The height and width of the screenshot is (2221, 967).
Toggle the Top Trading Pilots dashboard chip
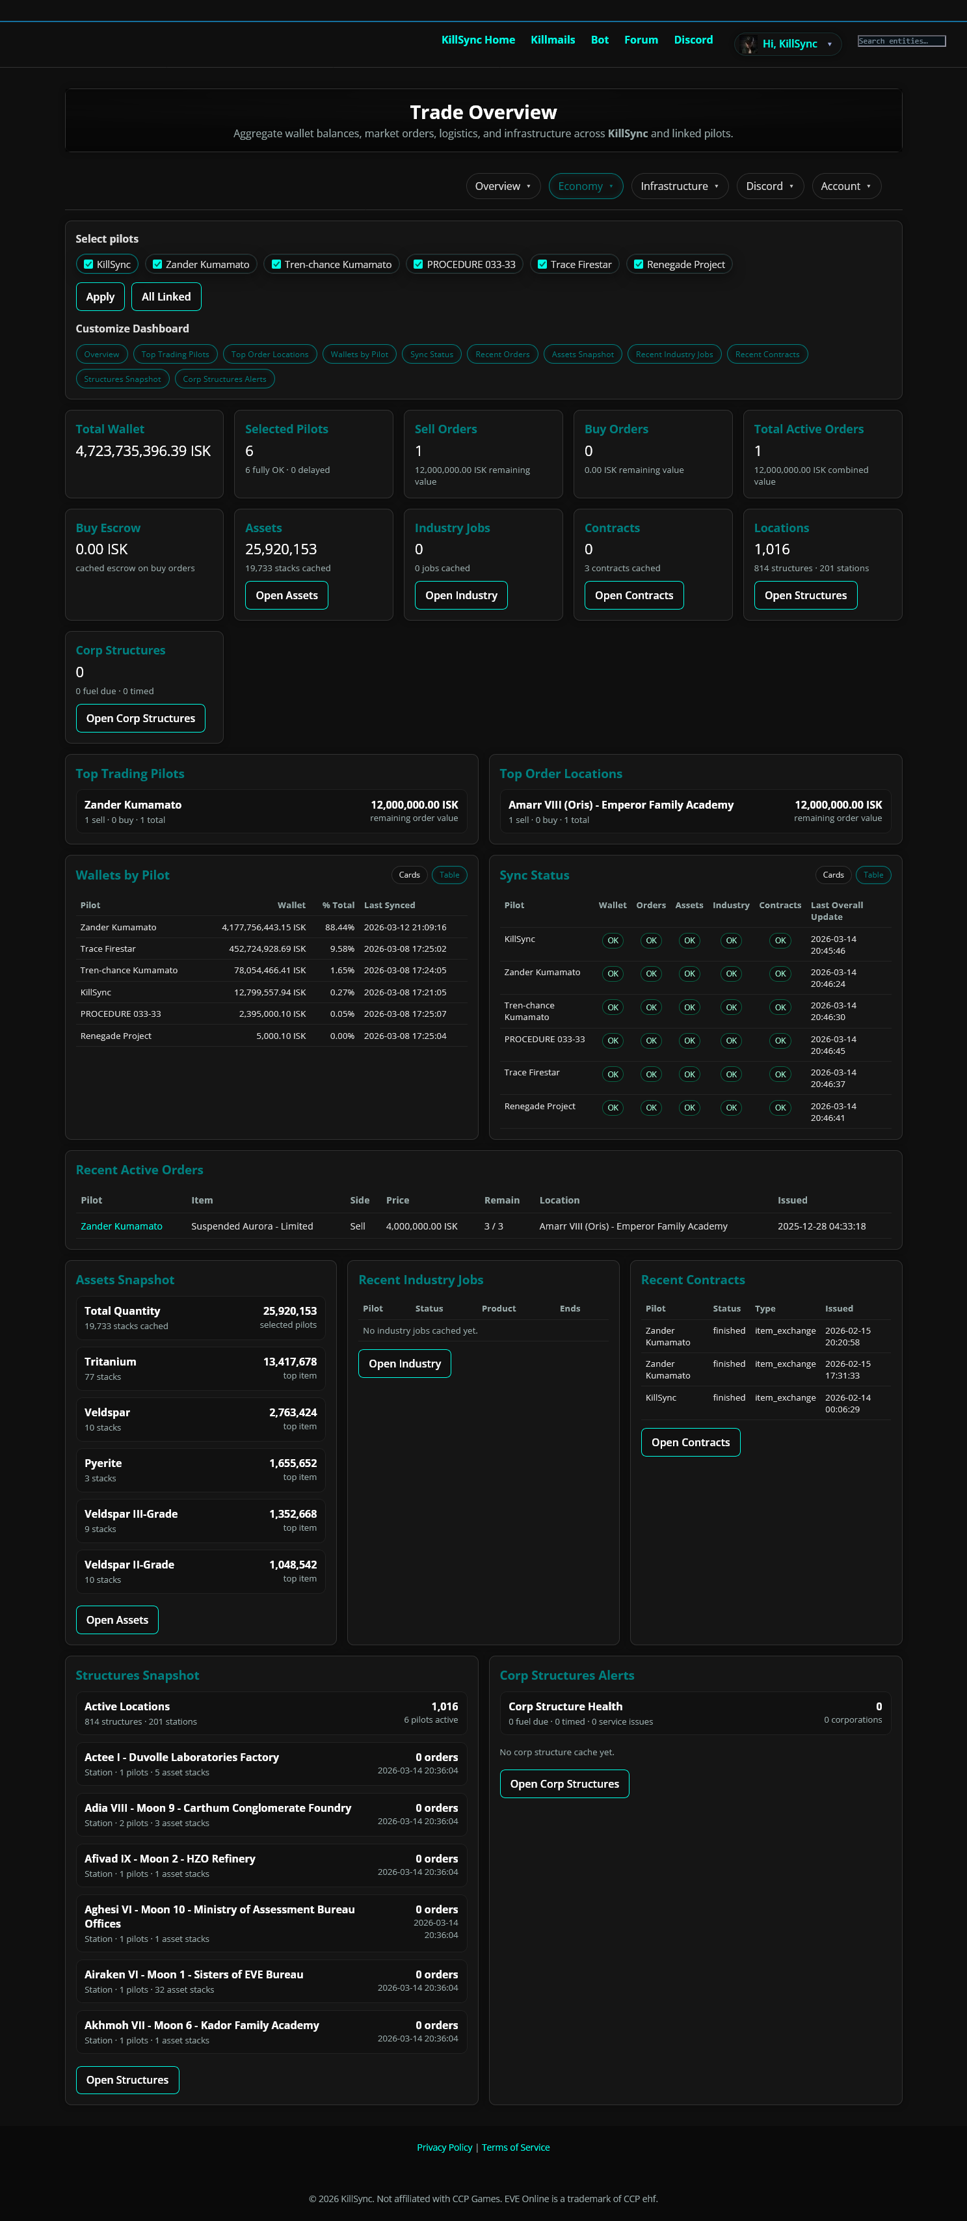pyautogui.click(x=175, y=355)
